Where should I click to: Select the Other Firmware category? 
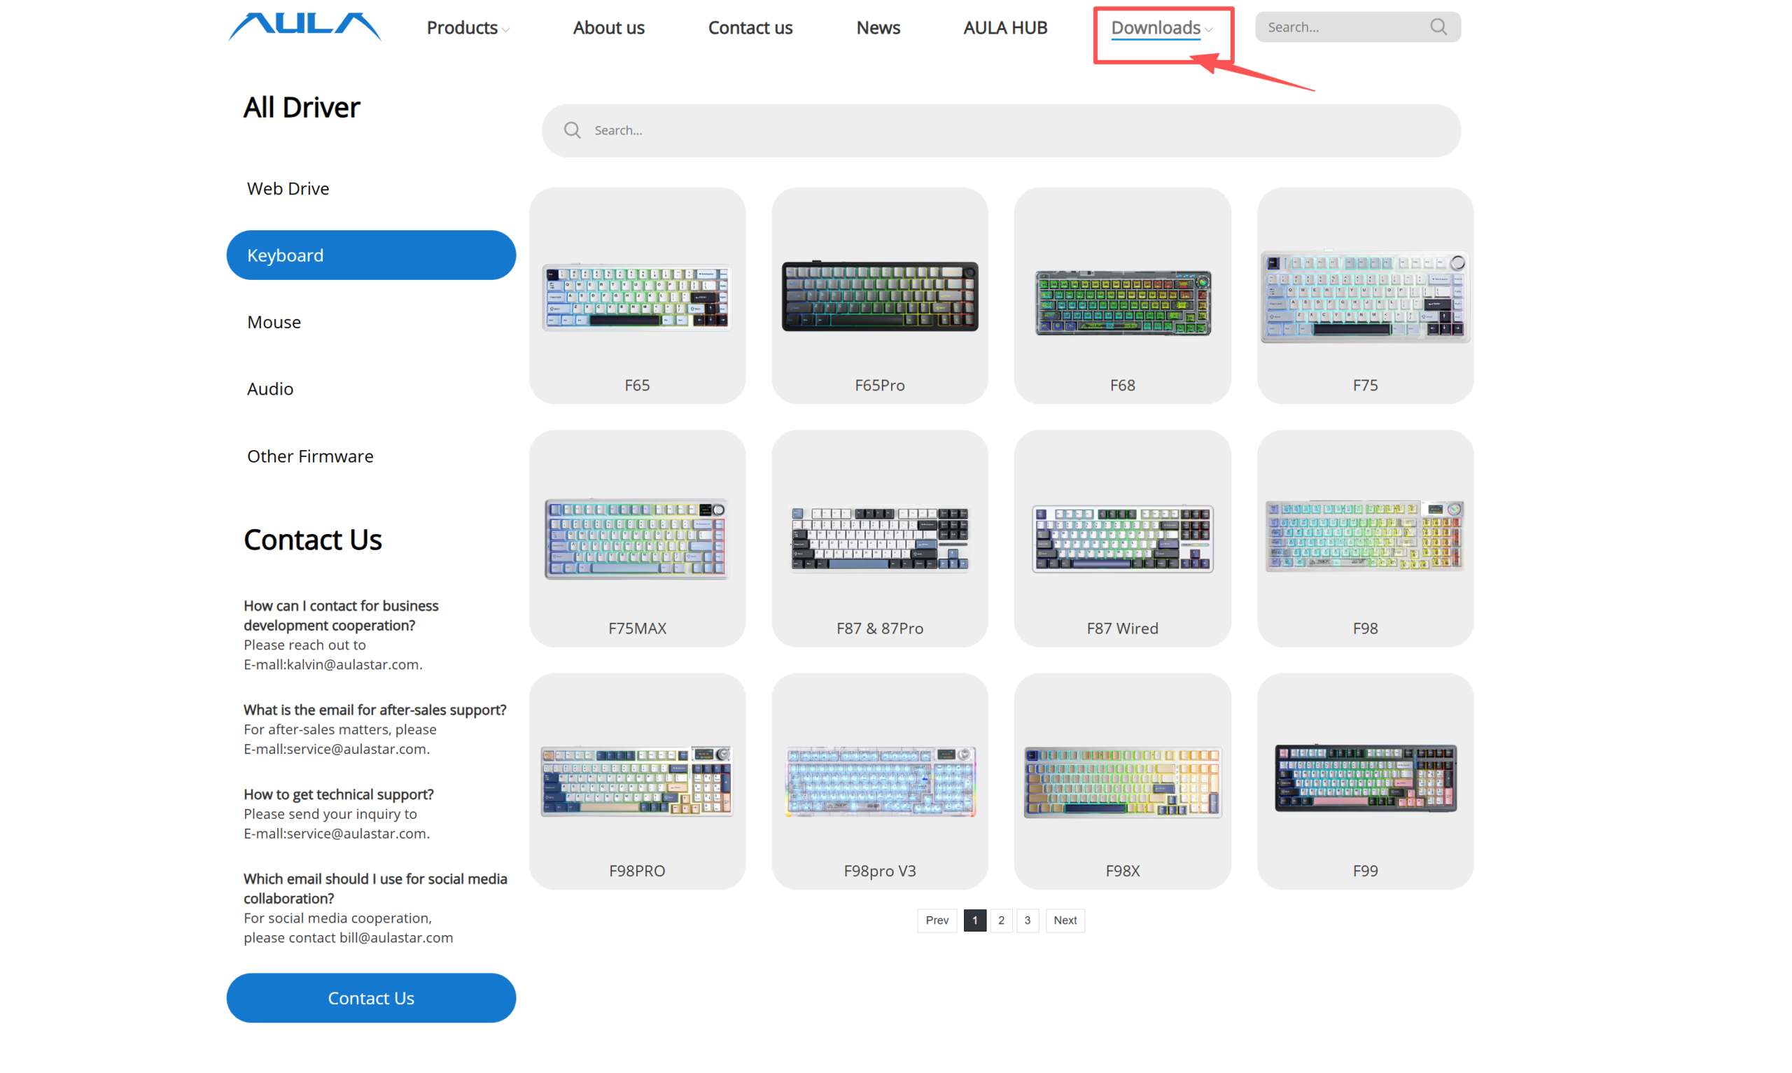310,456
